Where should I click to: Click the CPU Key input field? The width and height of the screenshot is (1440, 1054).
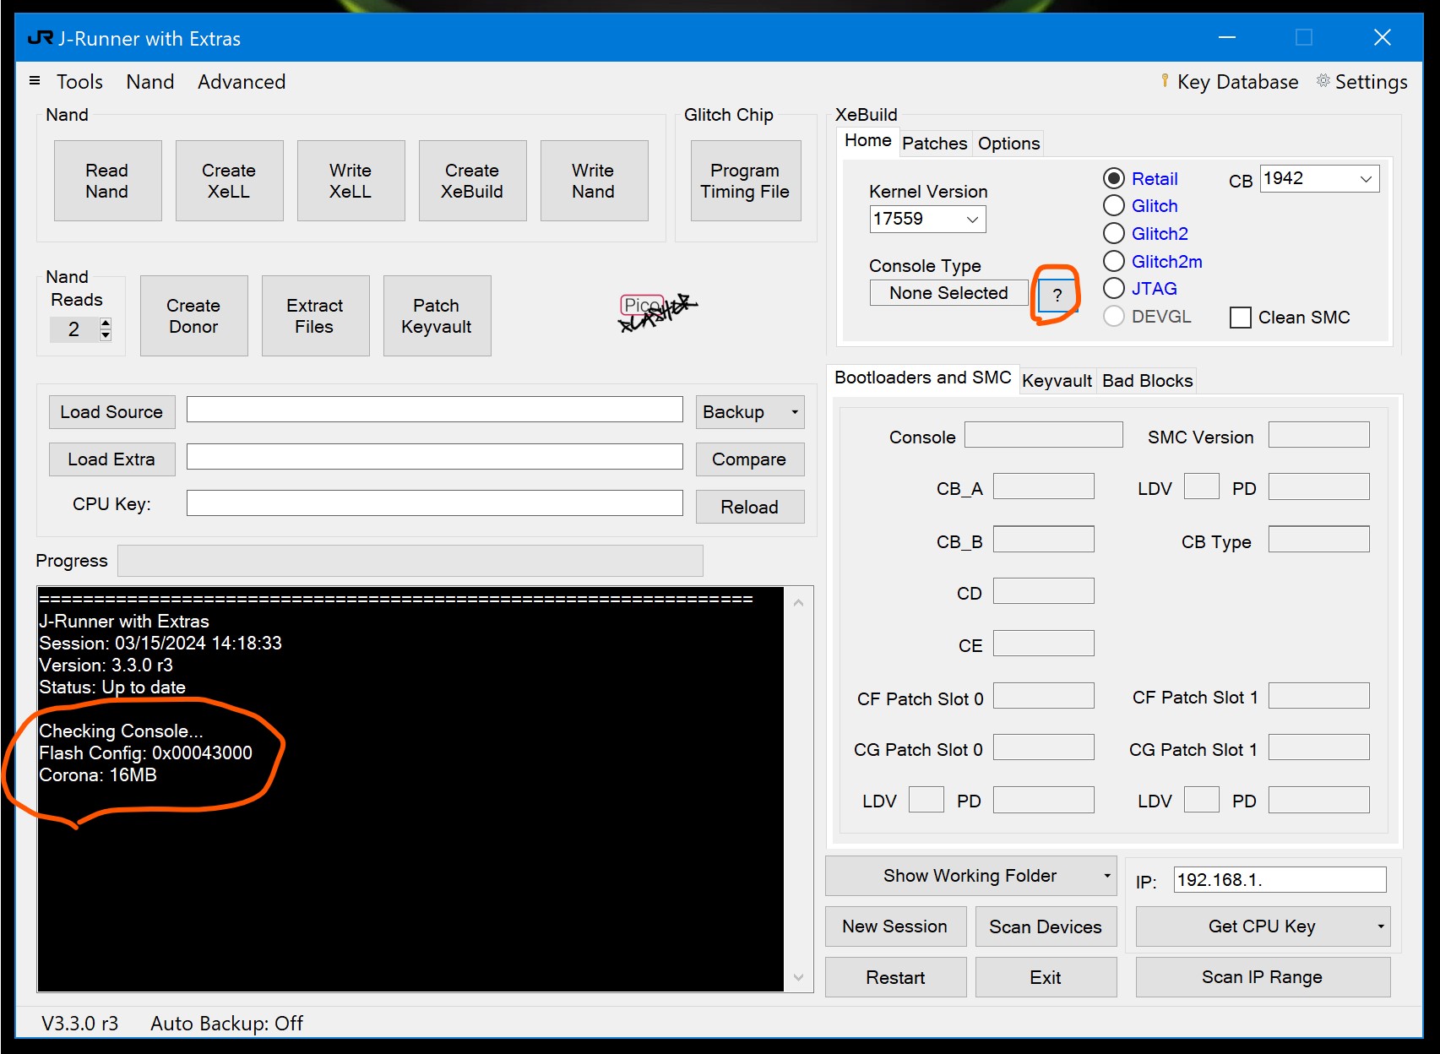(x=434, y=503)
